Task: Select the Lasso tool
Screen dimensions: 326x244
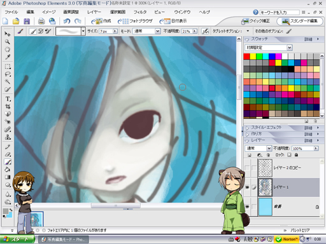Action: (8, 74)
